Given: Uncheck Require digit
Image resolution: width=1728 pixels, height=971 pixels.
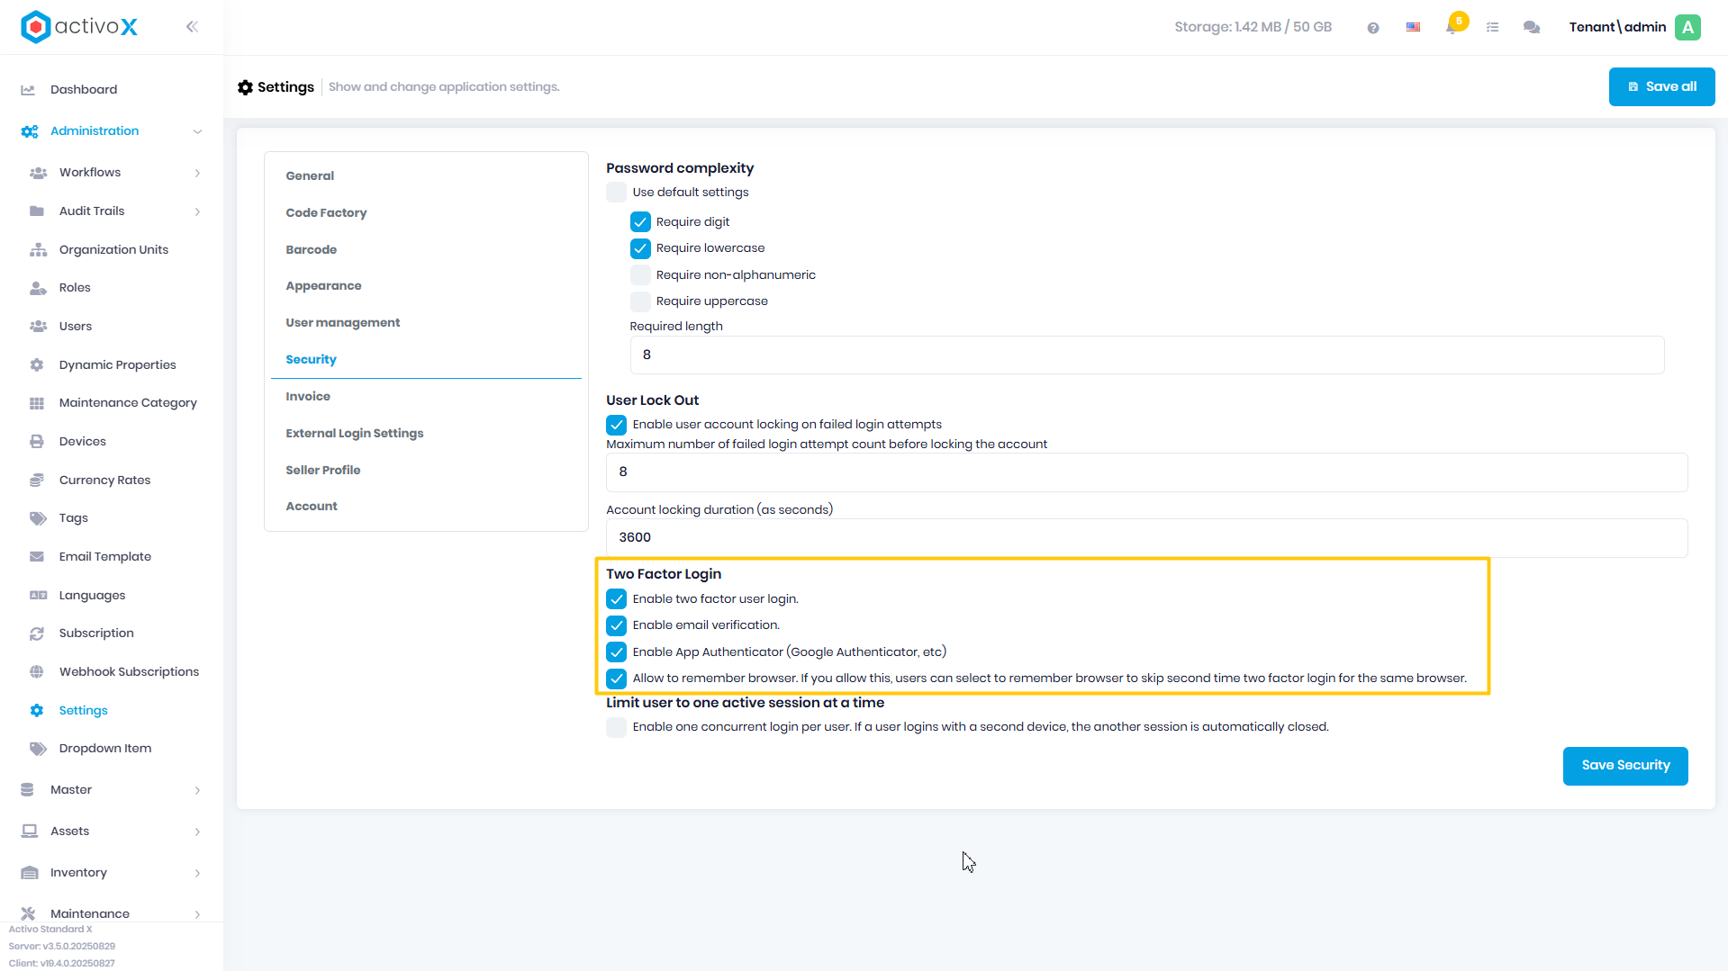Looking at the screenshot, I should tap(640, 222).
